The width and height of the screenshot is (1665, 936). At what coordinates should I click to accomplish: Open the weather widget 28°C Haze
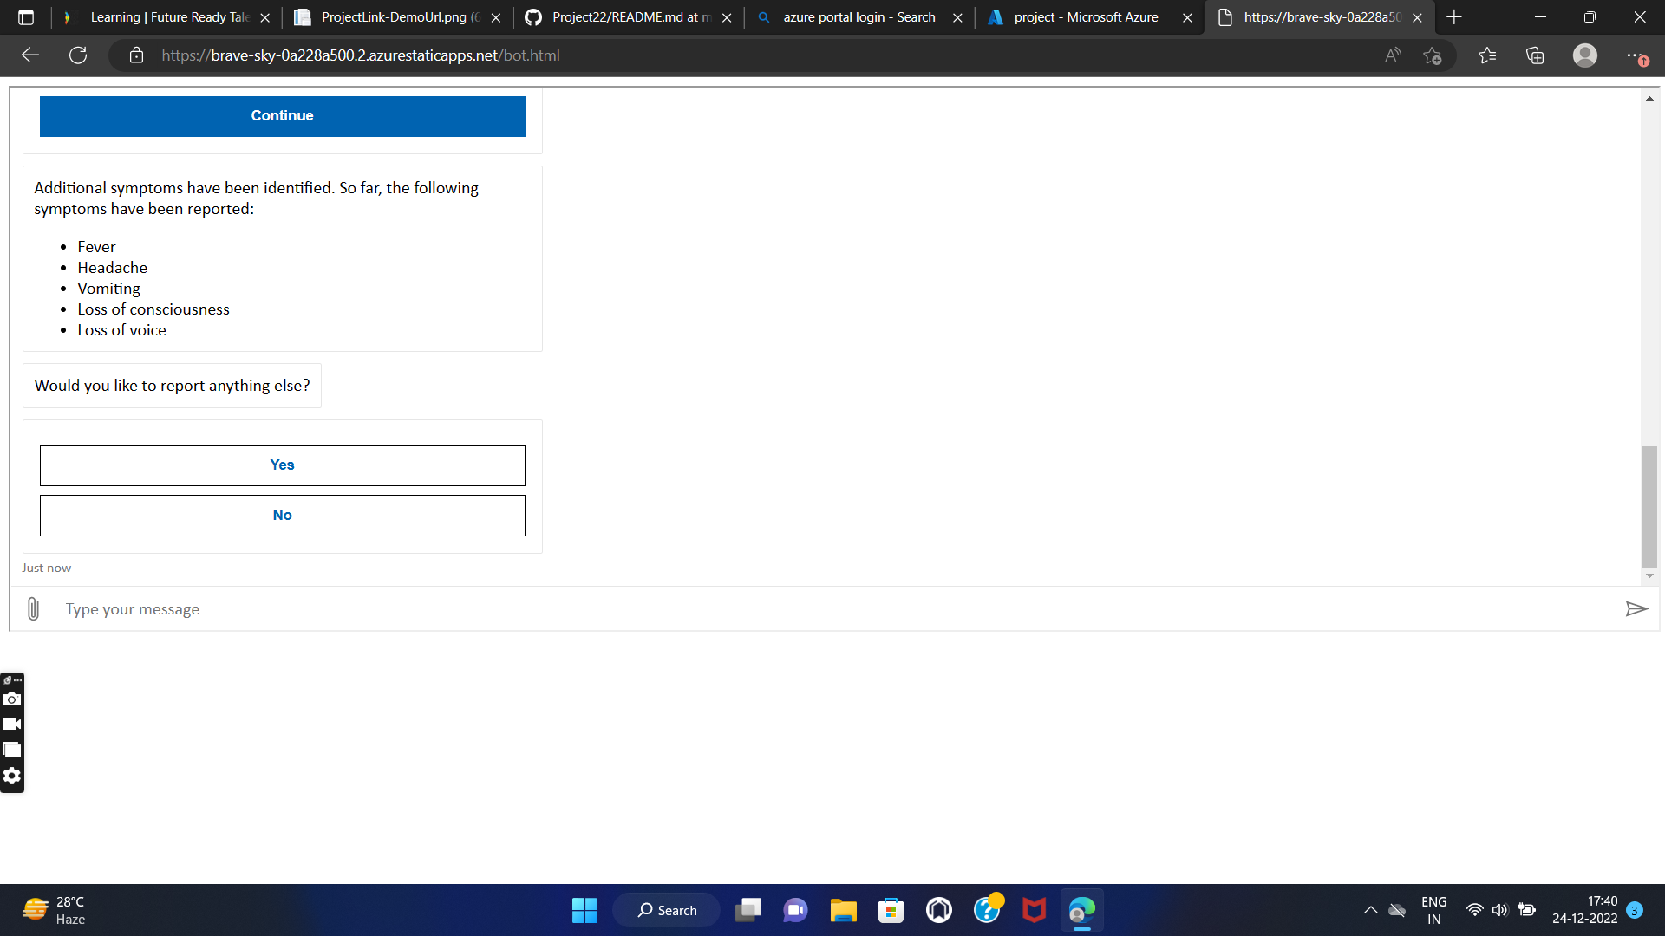54,910
